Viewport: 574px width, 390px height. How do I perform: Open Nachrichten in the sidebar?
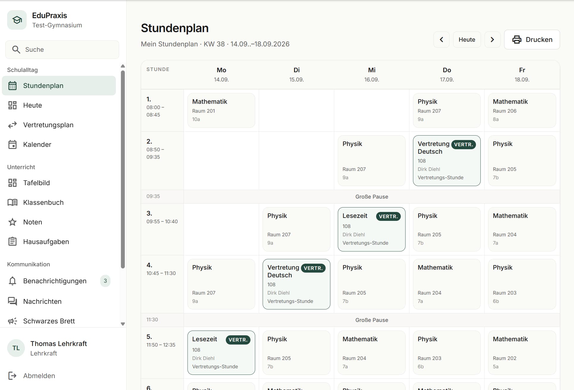pyautogui.click(x=59, y=301)
